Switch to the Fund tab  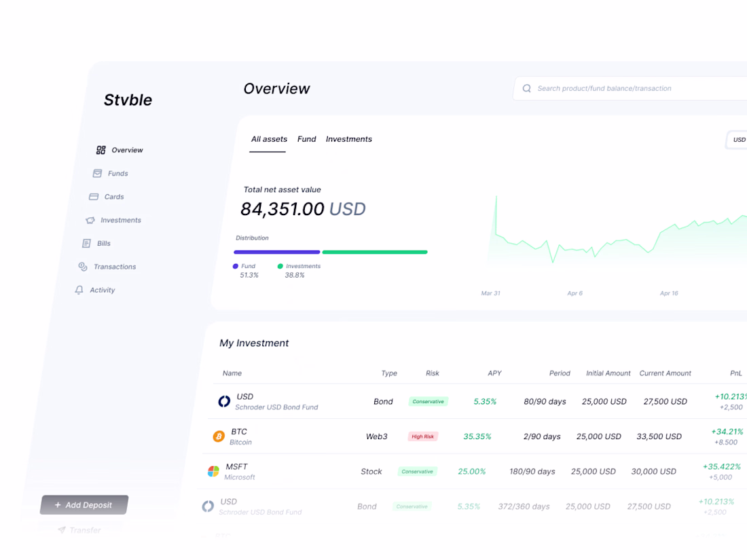(x=307, y=139)
